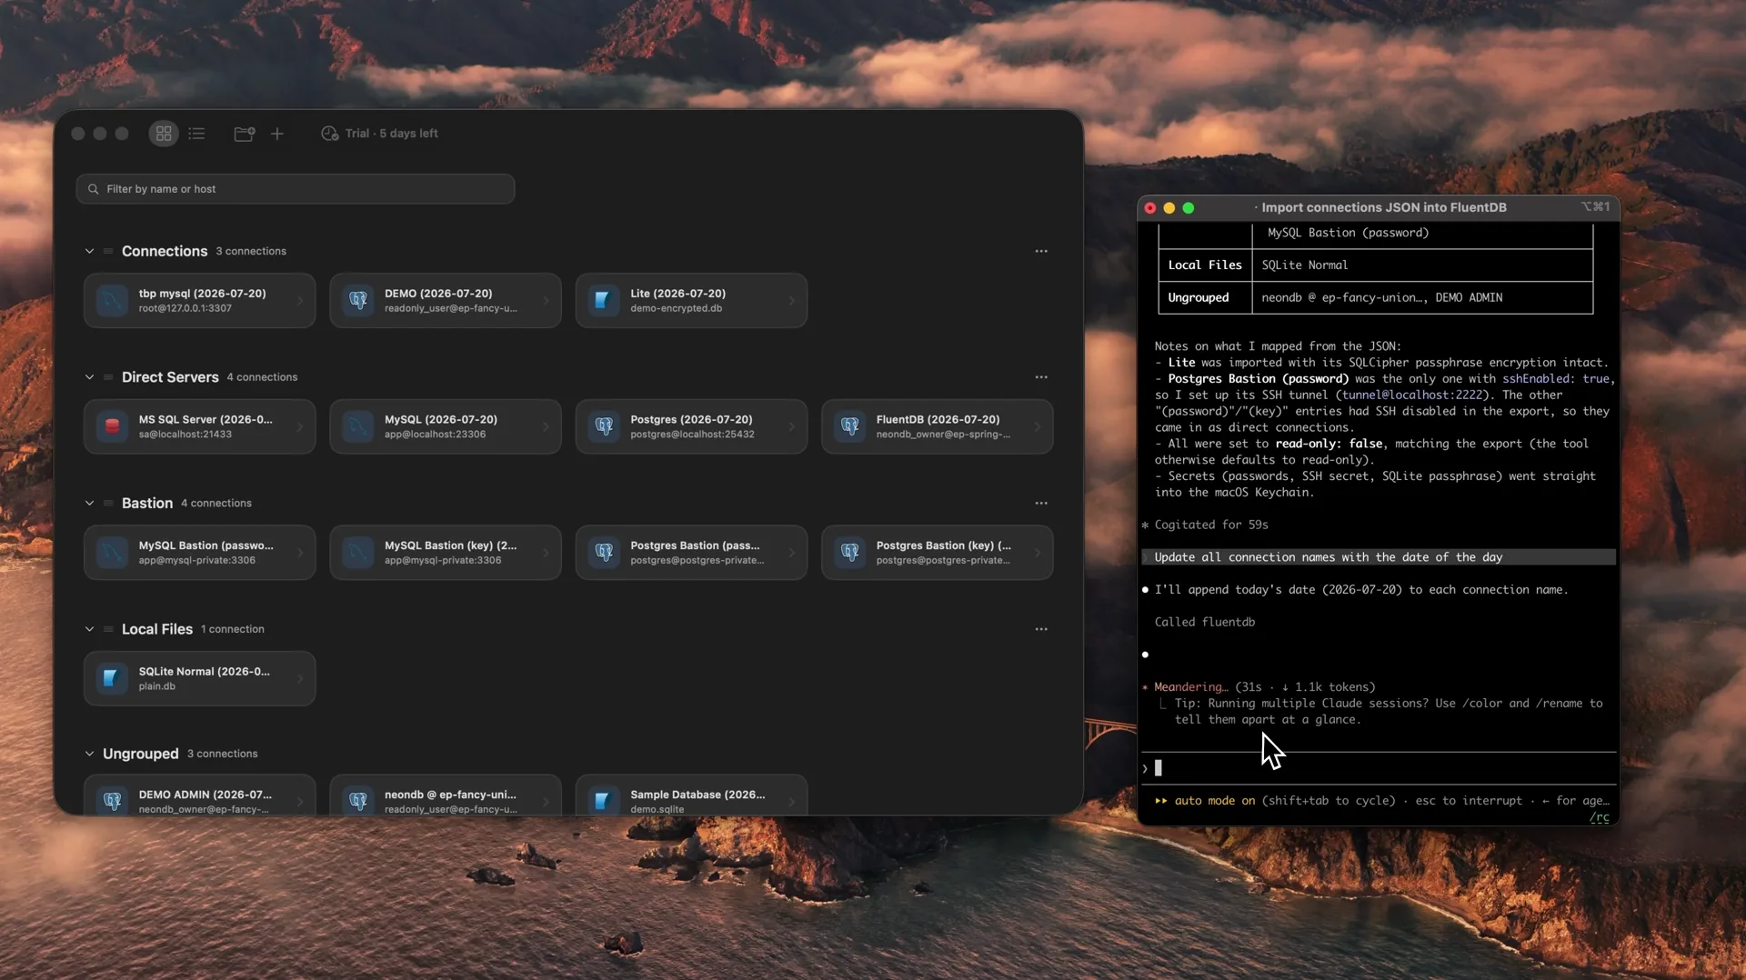Click the MS SQL Server database icon
This screenshot has width=1746, height=980.
tap(113, 426)
